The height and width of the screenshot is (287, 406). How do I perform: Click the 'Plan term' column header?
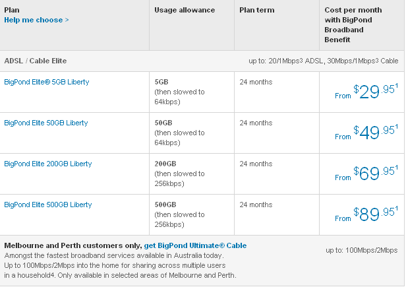pos(257,10)
